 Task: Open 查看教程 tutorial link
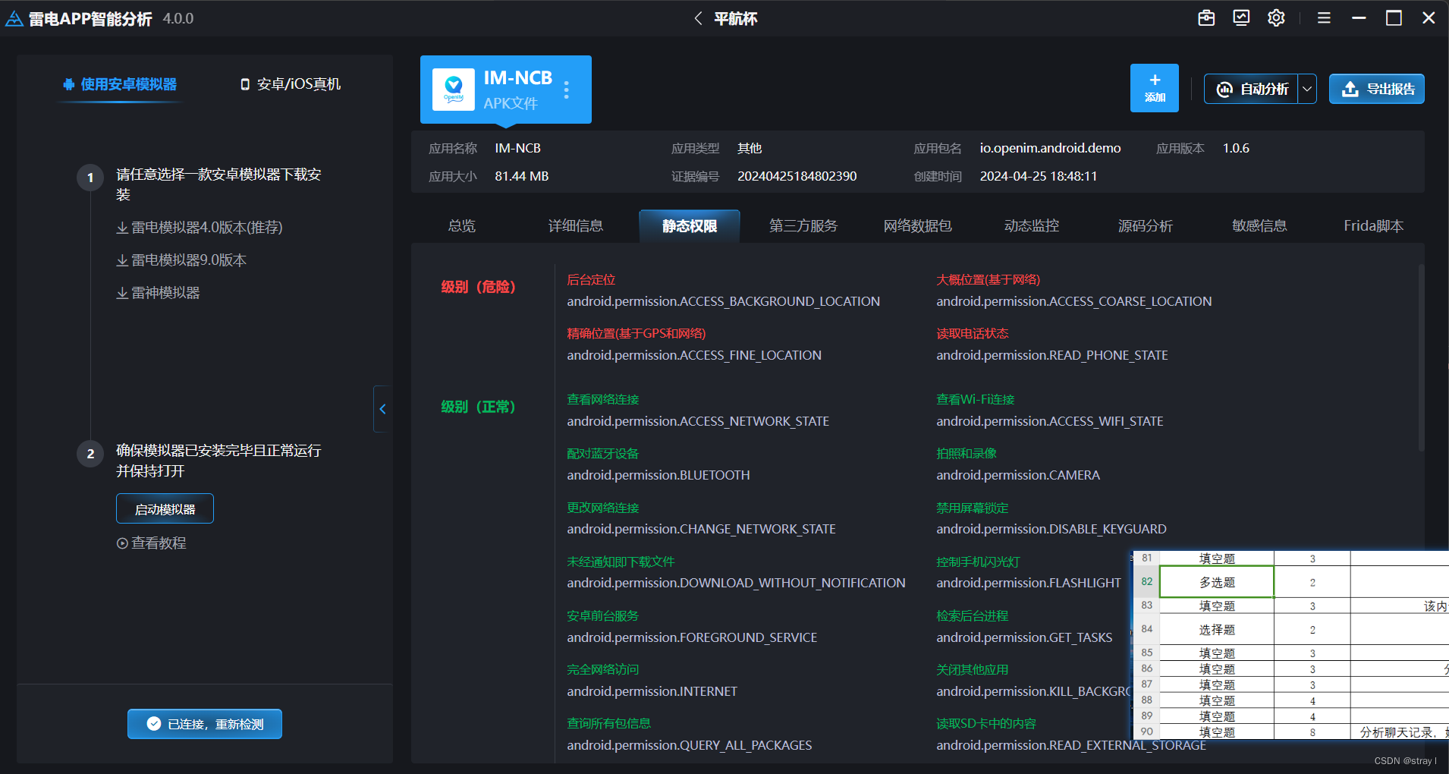click(x=152, y=543)
